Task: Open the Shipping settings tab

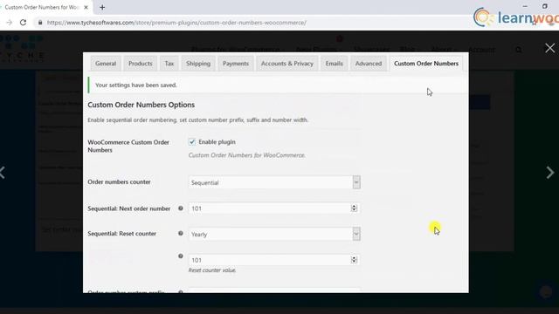Action: (x=198, y=64)
